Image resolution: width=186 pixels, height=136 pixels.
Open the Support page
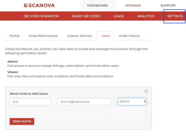[168, 5]
